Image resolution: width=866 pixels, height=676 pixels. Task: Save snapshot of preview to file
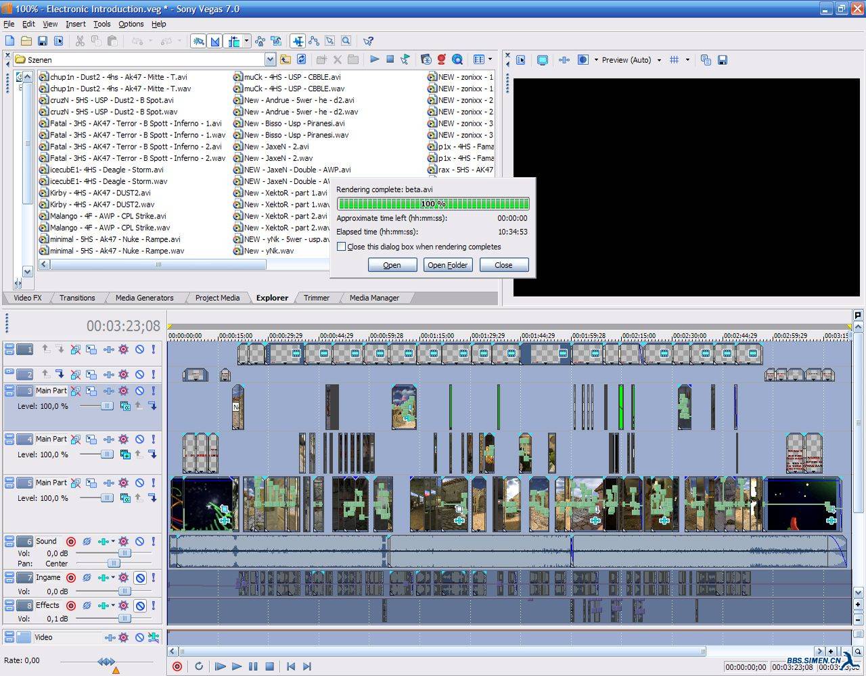click(723, 59)
